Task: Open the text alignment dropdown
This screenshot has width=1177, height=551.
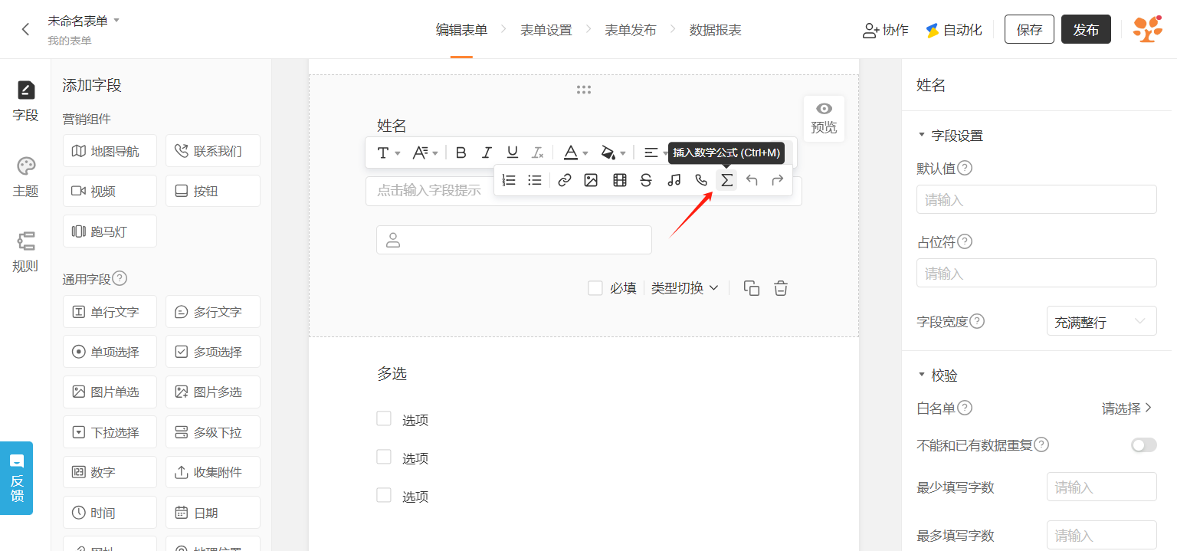Action: 655,153
